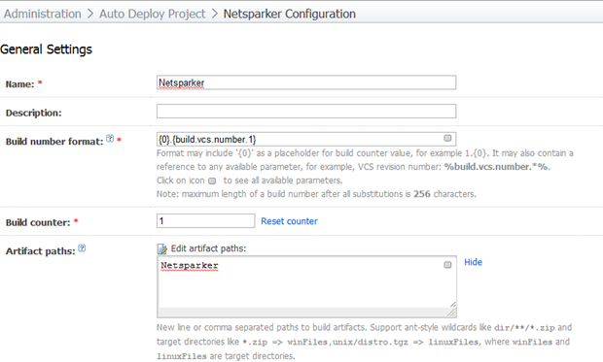Open parameter list icon in artifact paths area
Image resolution: width=603 pixels, height=362 pixels.
pyautogui.click(x=447, y=265)
